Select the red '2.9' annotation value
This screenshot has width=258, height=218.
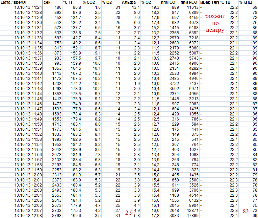point(129,212)
